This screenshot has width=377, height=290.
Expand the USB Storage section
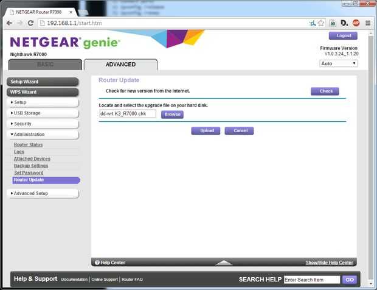[43, 113]
